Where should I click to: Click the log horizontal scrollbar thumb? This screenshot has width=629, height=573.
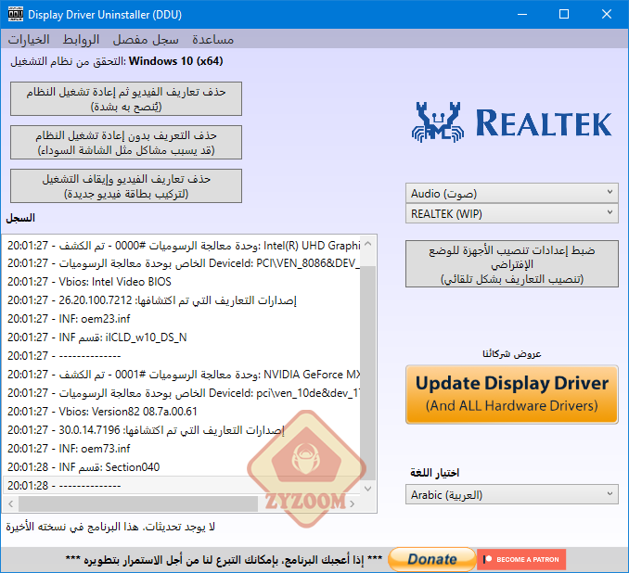(x=138, y=503)
